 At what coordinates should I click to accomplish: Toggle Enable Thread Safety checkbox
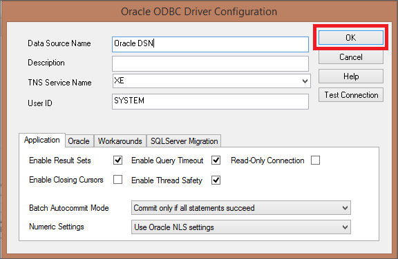tap(216, 180)
